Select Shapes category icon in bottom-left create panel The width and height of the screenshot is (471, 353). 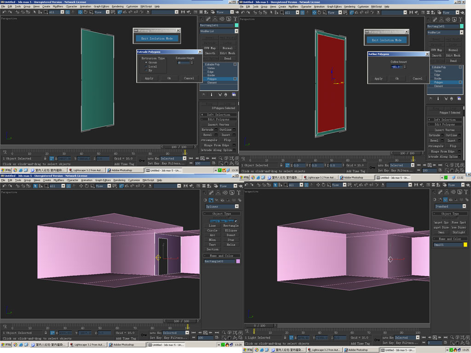click(211, 200)
